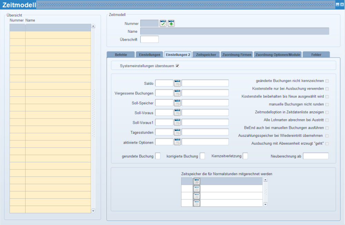The image size is (345, 225).
Task: Click the Zeitspeicher list scroll-down arrow
Action: coord(265,204)
